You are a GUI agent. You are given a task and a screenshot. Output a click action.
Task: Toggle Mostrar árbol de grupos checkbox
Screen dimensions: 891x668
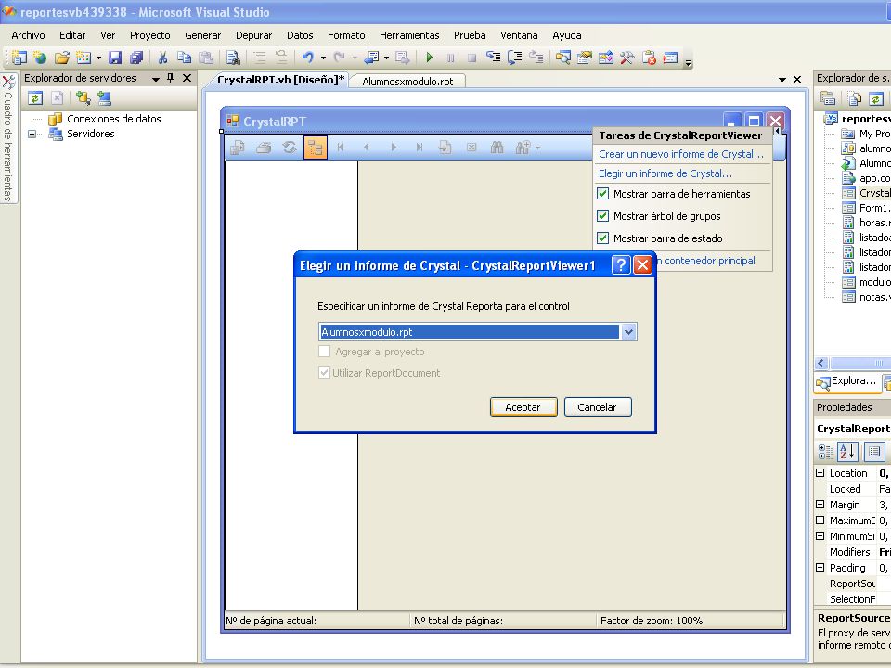click(x=603, y=216)
